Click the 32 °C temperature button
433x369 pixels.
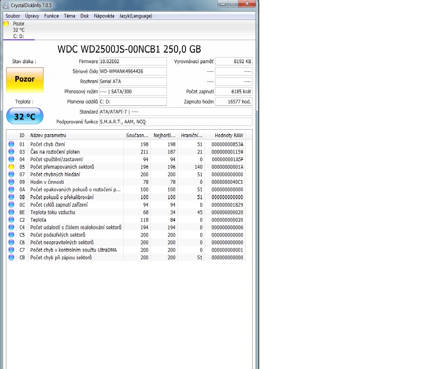click(x=25, y=116)
